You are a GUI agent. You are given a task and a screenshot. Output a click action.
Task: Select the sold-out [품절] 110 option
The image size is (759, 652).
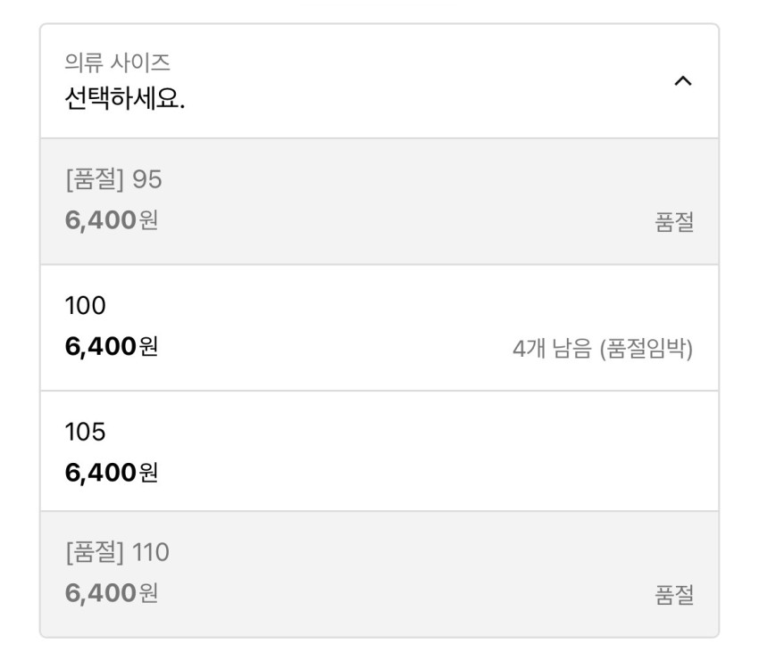tap(117, 553)
